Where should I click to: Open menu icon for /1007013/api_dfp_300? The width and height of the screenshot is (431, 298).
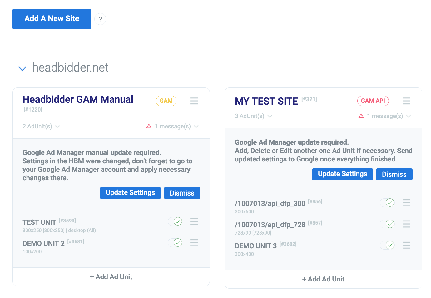coord(406,203)
